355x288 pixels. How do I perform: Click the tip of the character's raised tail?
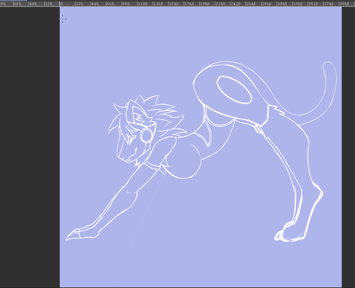pyautogui.click(x=327, y=64)
